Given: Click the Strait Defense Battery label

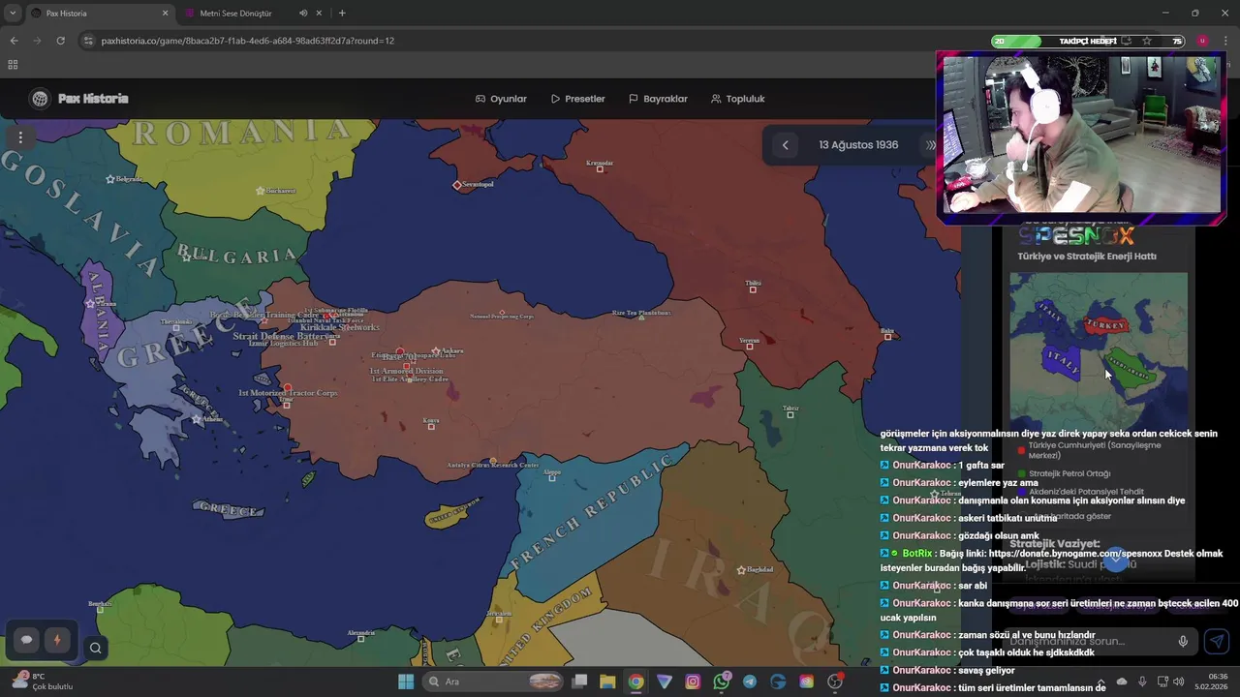Looking at the screenshot, I should tap(279, 336).
